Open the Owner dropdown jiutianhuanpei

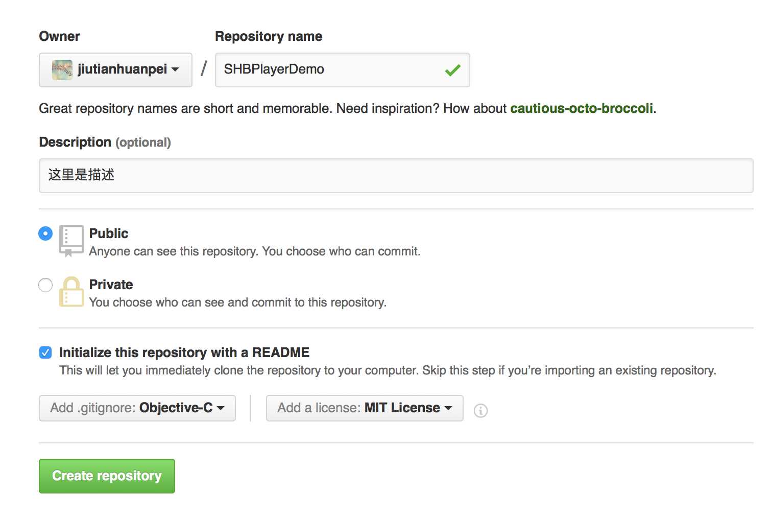click(x=116, y=70)
